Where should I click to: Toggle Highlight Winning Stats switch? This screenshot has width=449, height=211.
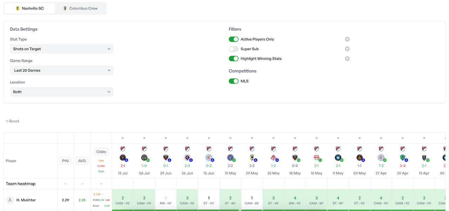pyautogui.click(x=234, y=58)
